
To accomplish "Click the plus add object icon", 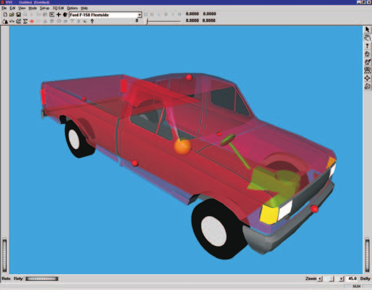I will coord(59,15).
